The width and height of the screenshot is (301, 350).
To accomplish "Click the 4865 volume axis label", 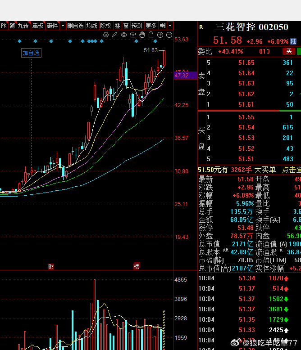I will tap(181, 280).
